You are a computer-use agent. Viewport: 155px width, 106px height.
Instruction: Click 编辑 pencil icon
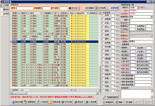[117, 102]
